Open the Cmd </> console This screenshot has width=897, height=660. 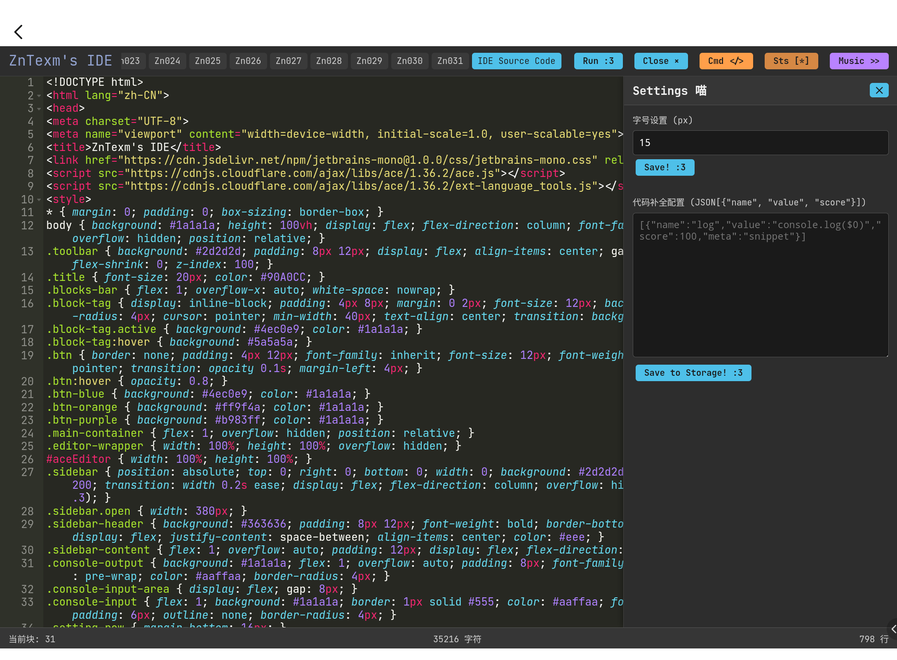726,61
